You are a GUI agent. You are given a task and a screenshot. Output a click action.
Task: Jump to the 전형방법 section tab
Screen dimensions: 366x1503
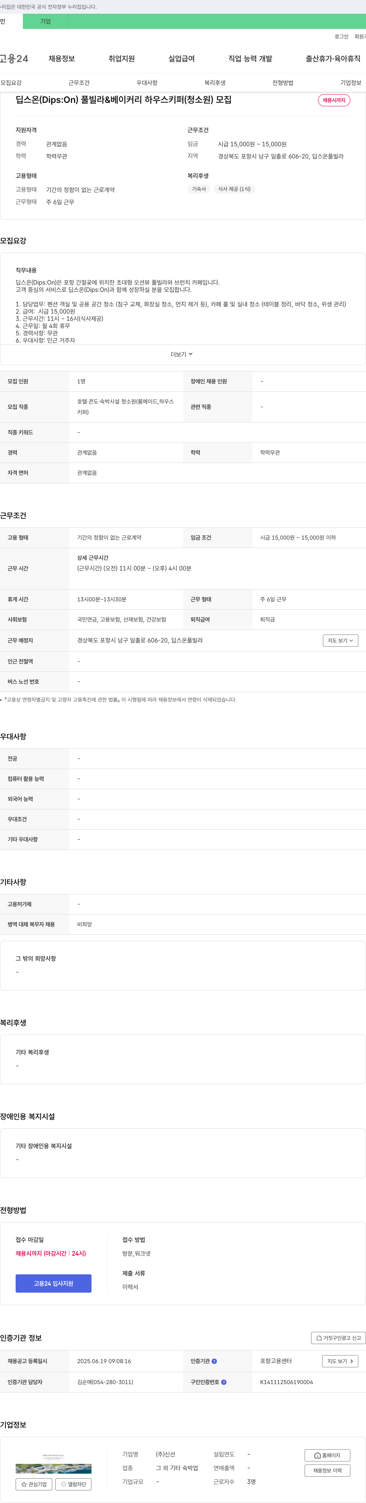283,83
